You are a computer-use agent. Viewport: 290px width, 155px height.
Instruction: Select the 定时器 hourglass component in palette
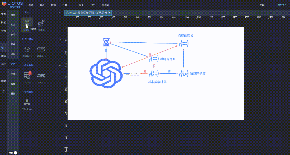(x=27, y=24)
